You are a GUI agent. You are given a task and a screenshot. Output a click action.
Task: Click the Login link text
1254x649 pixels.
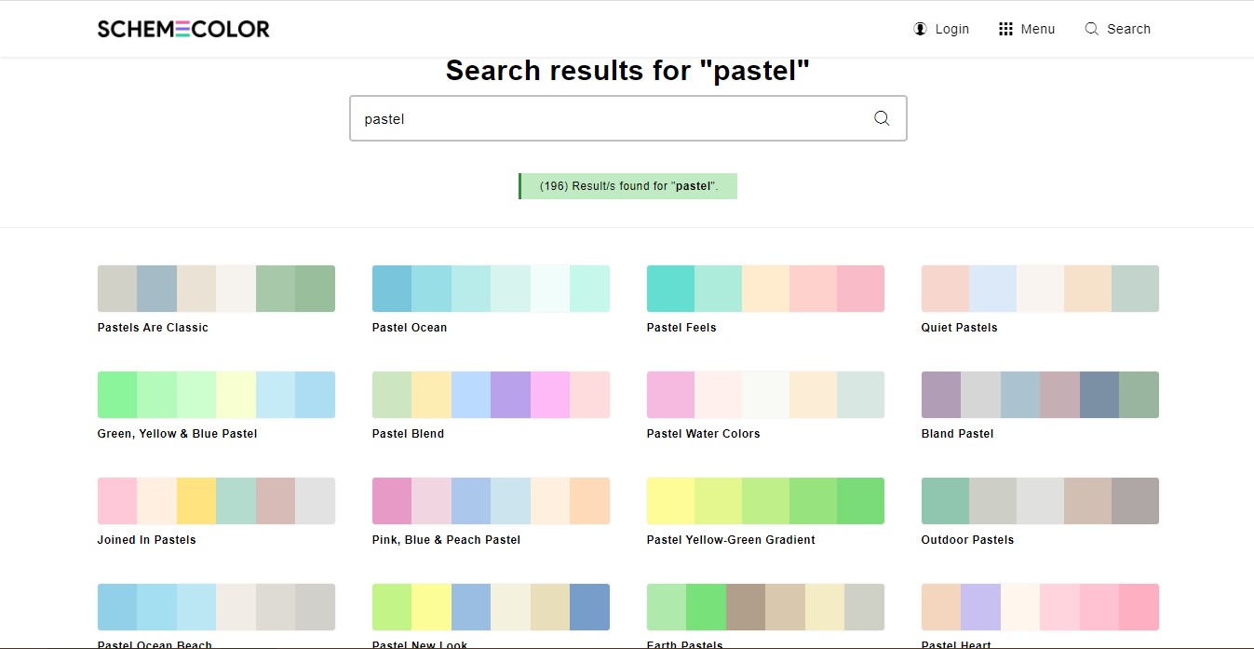point(951,29)
